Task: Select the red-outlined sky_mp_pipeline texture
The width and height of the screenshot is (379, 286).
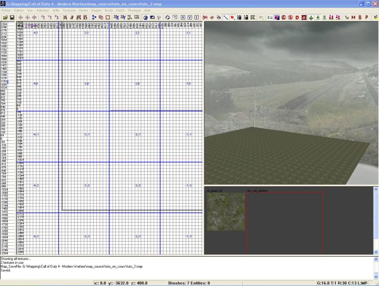Action: (285, 223)
